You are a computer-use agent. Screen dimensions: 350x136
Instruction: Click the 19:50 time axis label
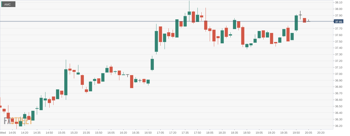(296, 133)
